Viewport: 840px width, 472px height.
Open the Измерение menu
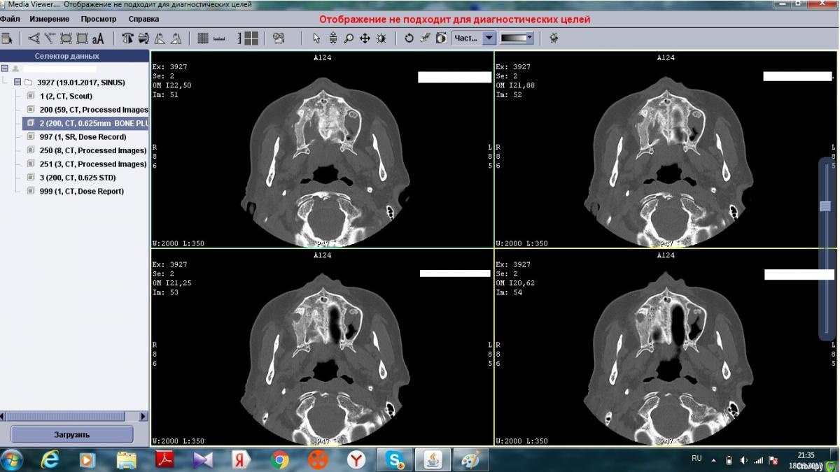[x=50, y=19]
